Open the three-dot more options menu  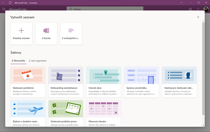[x=181, y=3]
